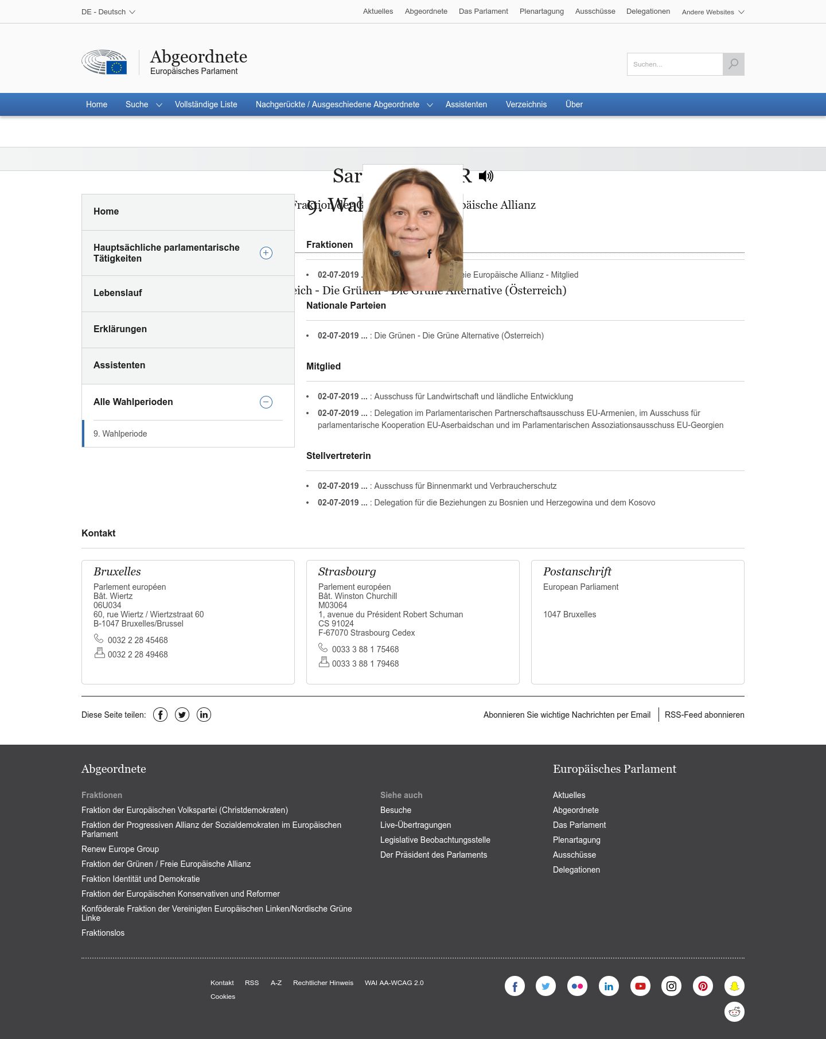Viewport: 826px width, 1039px height.
Task: Open Ausschuss für Landwirtschaft und ländliche Entwicklung
Action: click(x=473, y=396)
